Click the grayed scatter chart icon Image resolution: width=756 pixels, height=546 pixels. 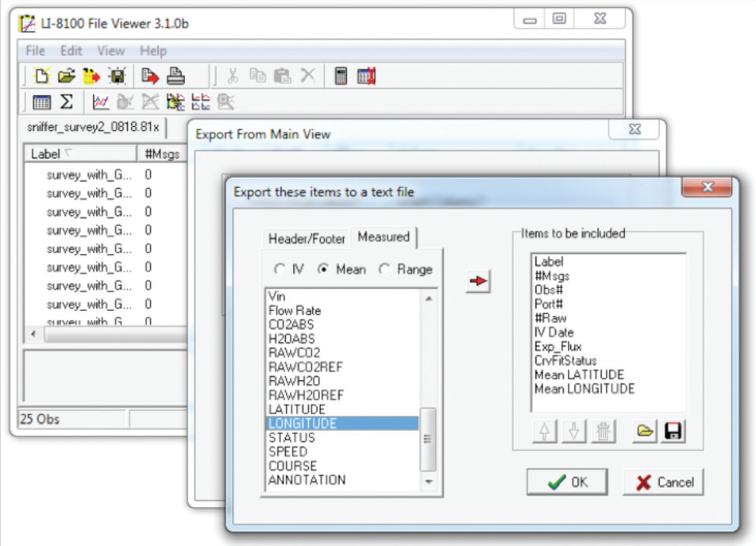coord(125,102)
